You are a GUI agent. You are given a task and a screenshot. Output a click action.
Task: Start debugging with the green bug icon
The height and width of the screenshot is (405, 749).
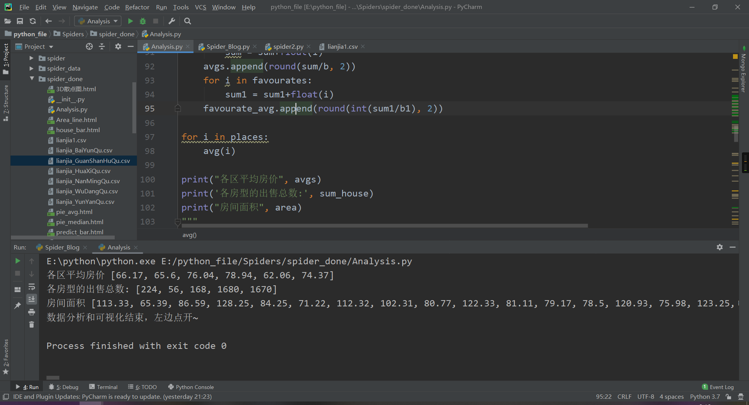click(x=143, y=21)
